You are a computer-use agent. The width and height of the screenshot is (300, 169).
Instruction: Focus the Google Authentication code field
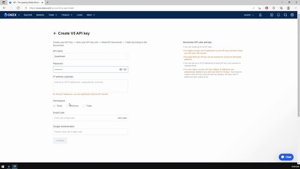tap(90, 132)
